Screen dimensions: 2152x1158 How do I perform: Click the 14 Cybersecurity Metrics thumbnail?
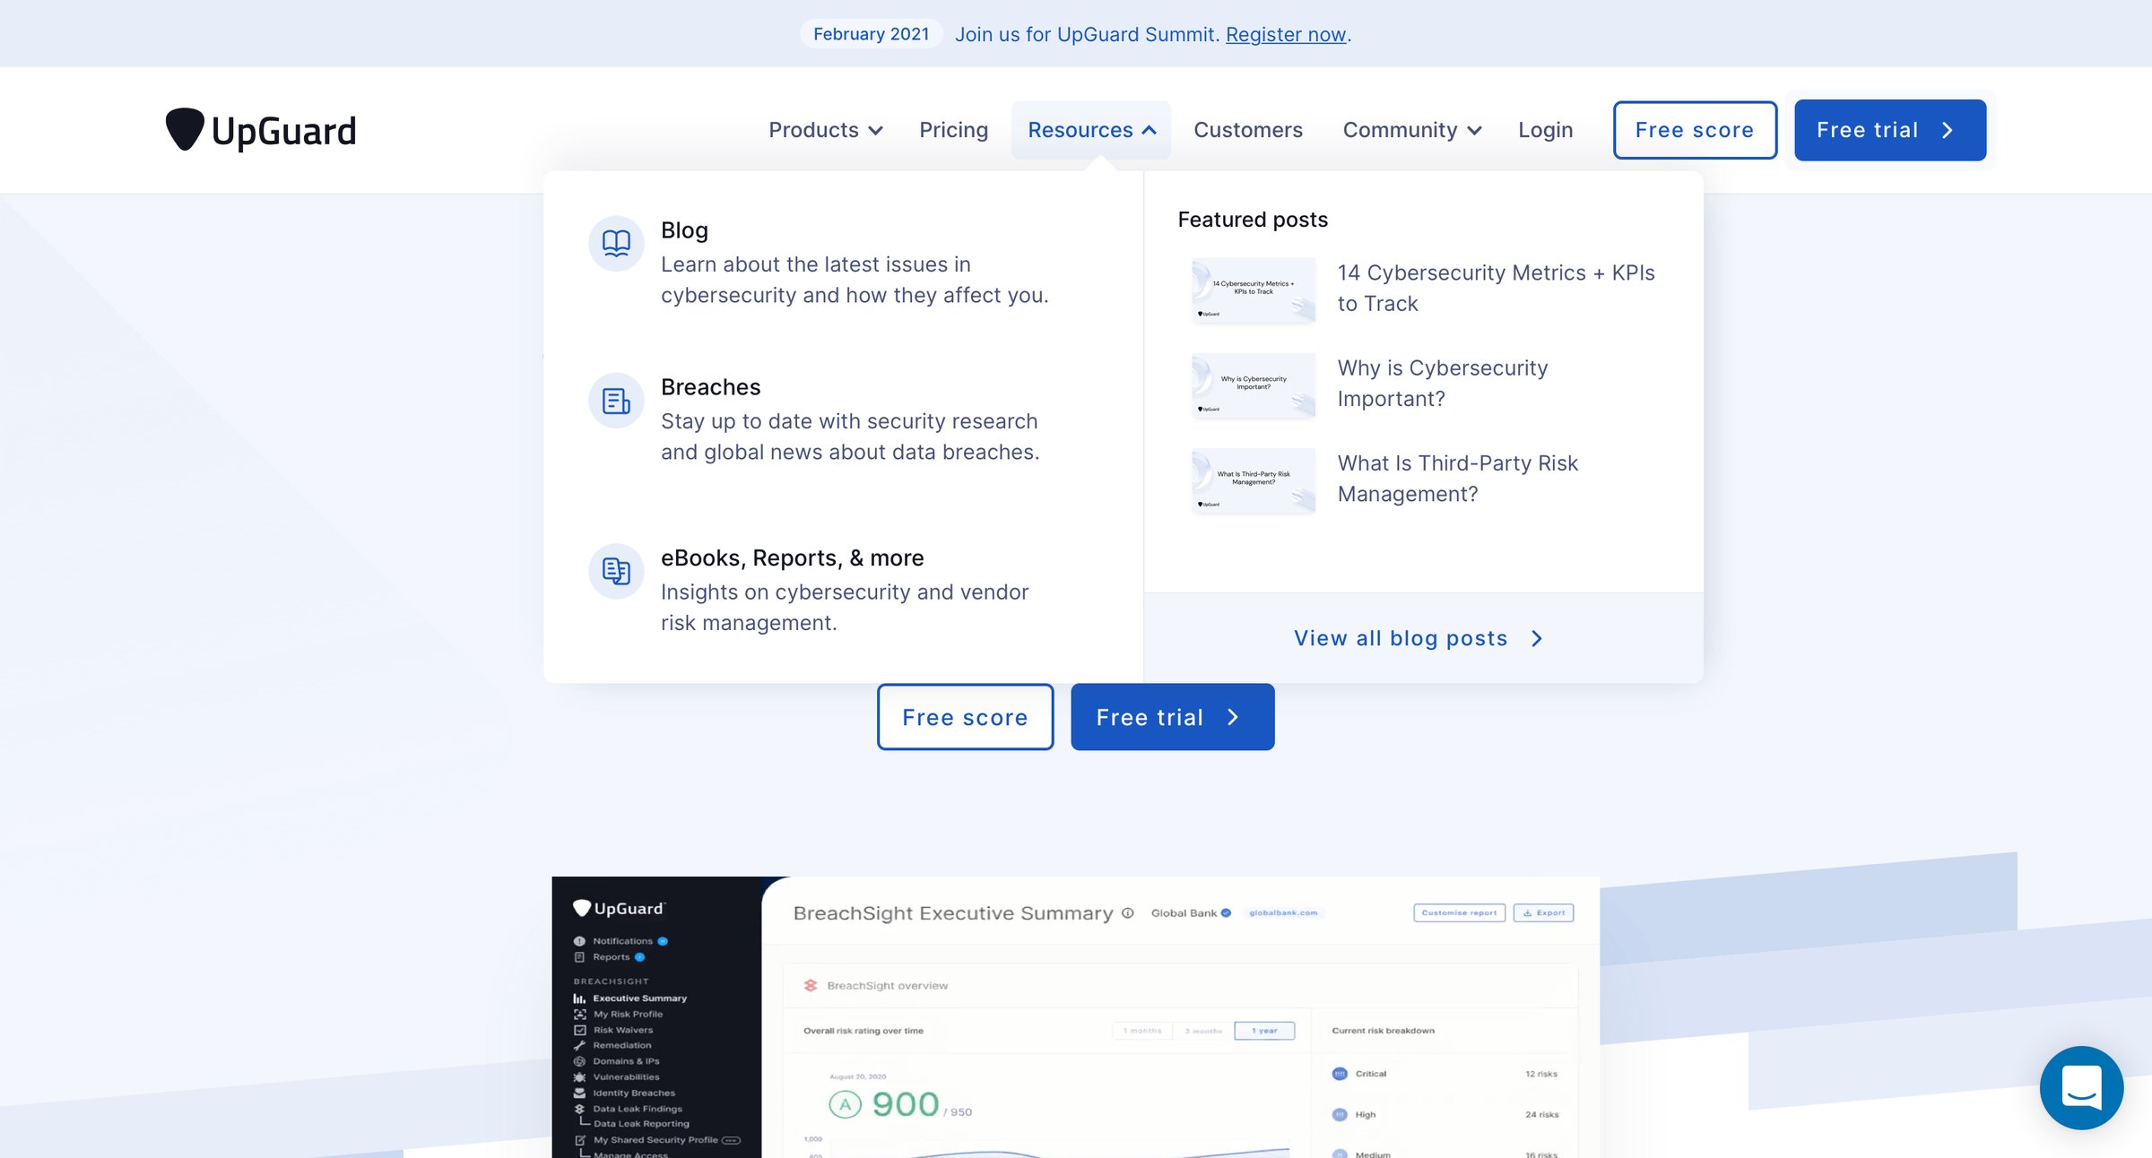(x=1253, y=289)
